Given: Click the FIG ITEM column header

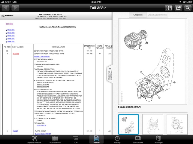Looking at the screenshot, I should tap(7, 47).
